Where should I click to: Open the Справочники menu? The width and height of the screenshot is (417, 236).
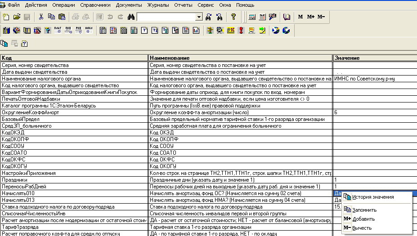click(x=95, y=5)
